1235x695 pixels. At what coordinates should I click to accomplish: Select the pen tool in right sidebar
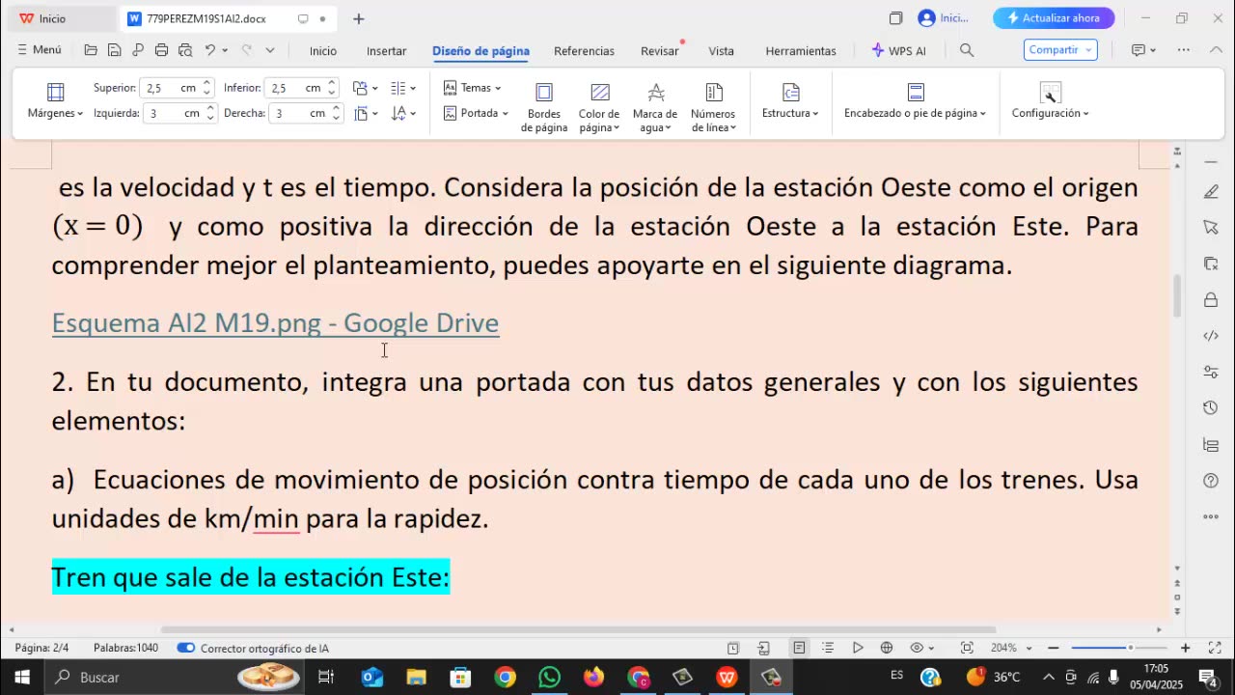tap(1211, 192)
